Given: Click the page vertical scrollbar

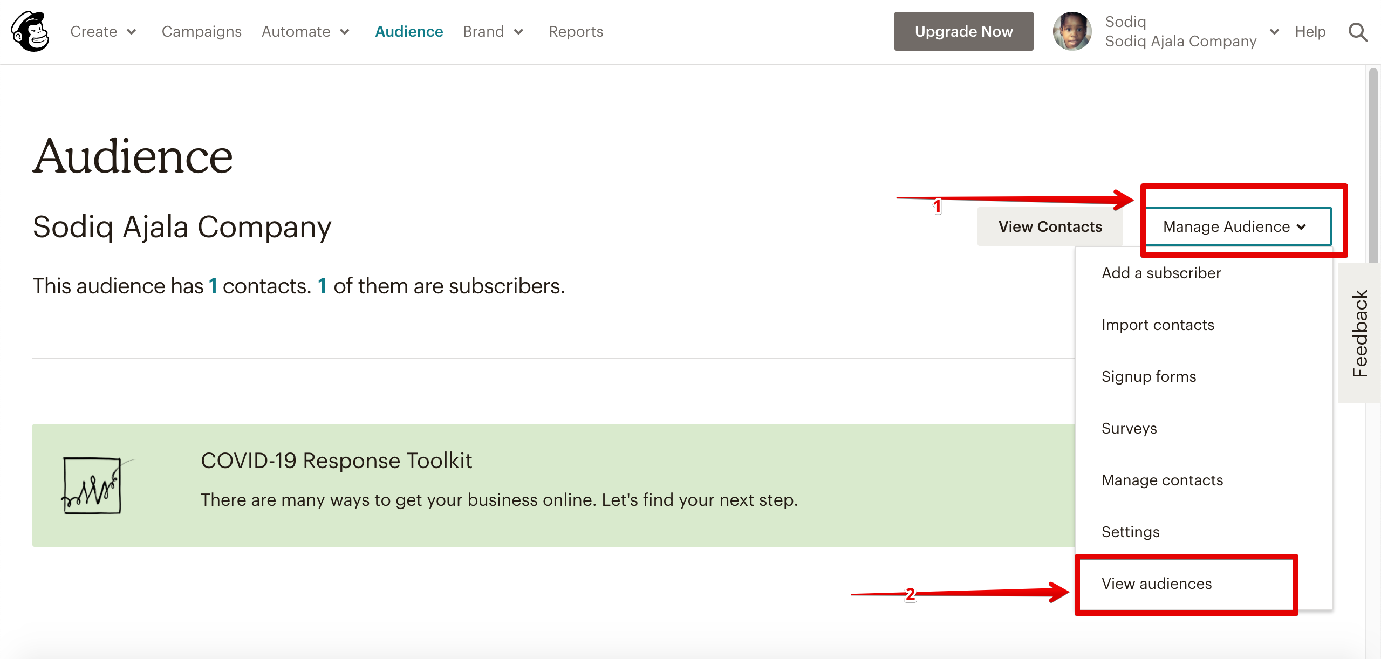Looking at the screenshot, I should tap(1373, 162).
